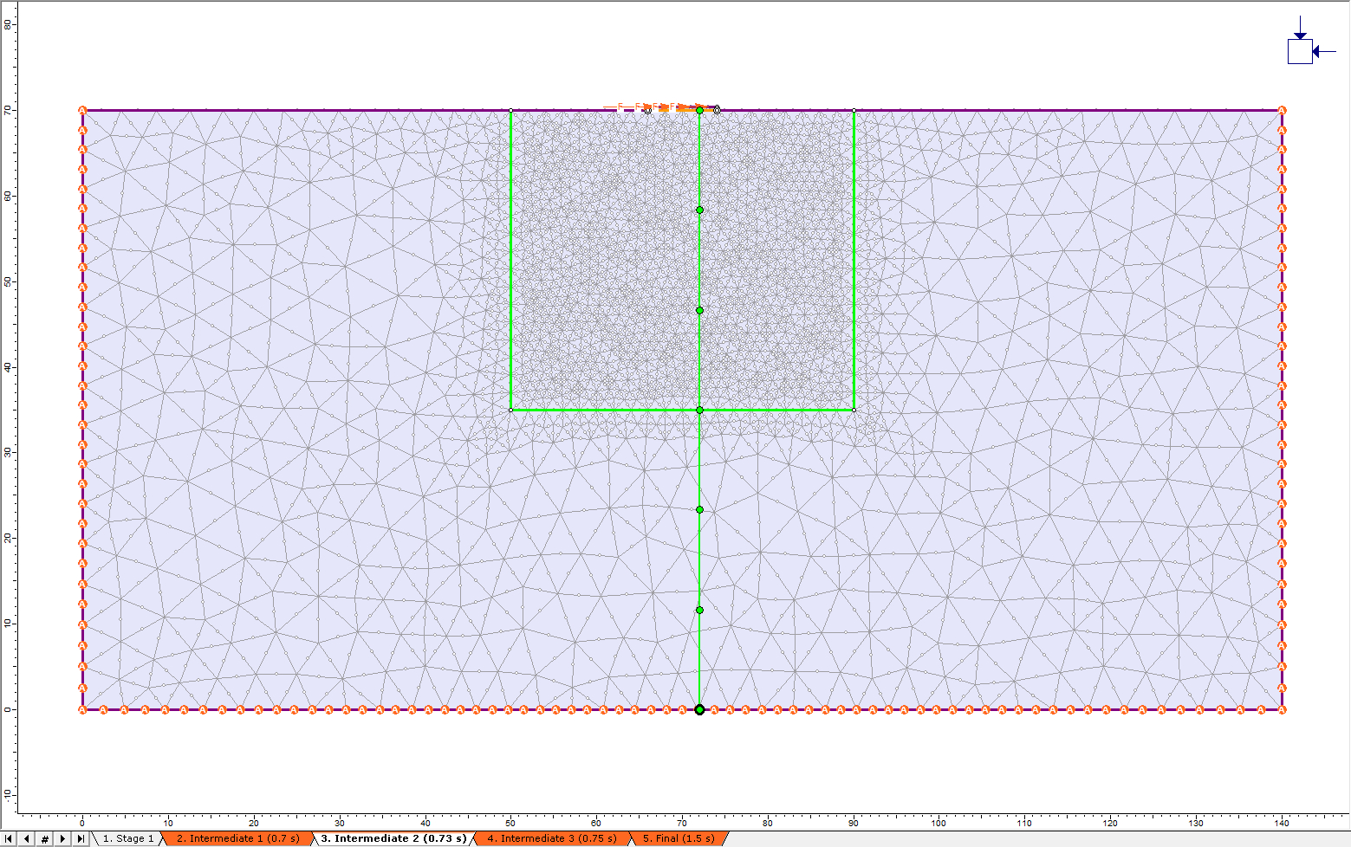Select green node at top of vertical line
This screenshot has width=1351, height=847.
[x=699, y=110]
